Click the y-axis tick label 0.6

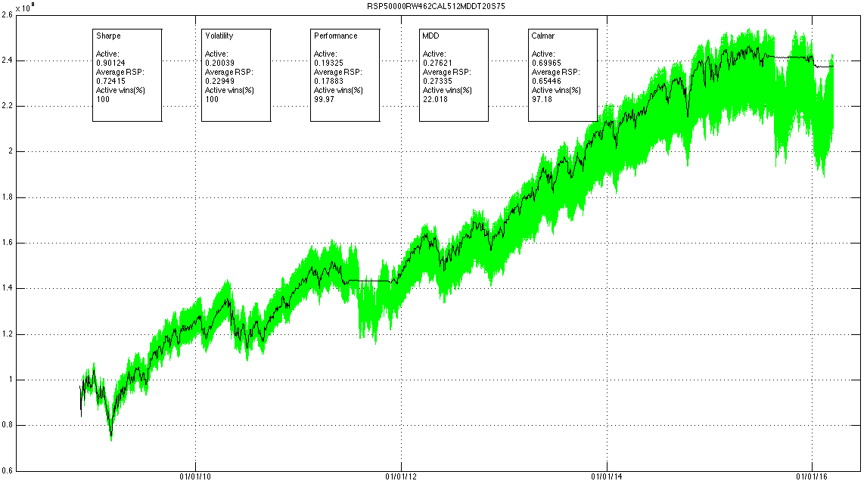click(x=8, y=470)
